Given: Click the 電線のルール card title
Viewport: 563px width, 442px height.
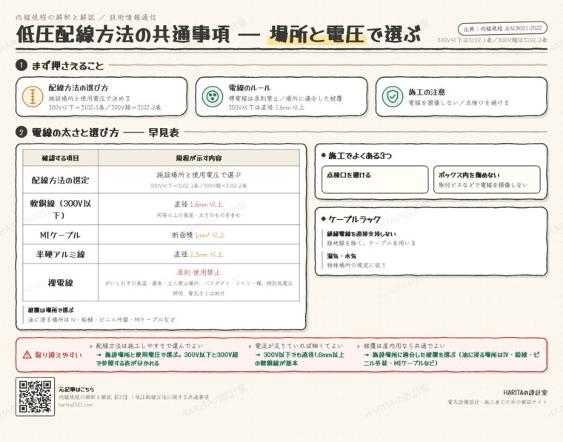Looking at the screenshot, I should [250, 88].
